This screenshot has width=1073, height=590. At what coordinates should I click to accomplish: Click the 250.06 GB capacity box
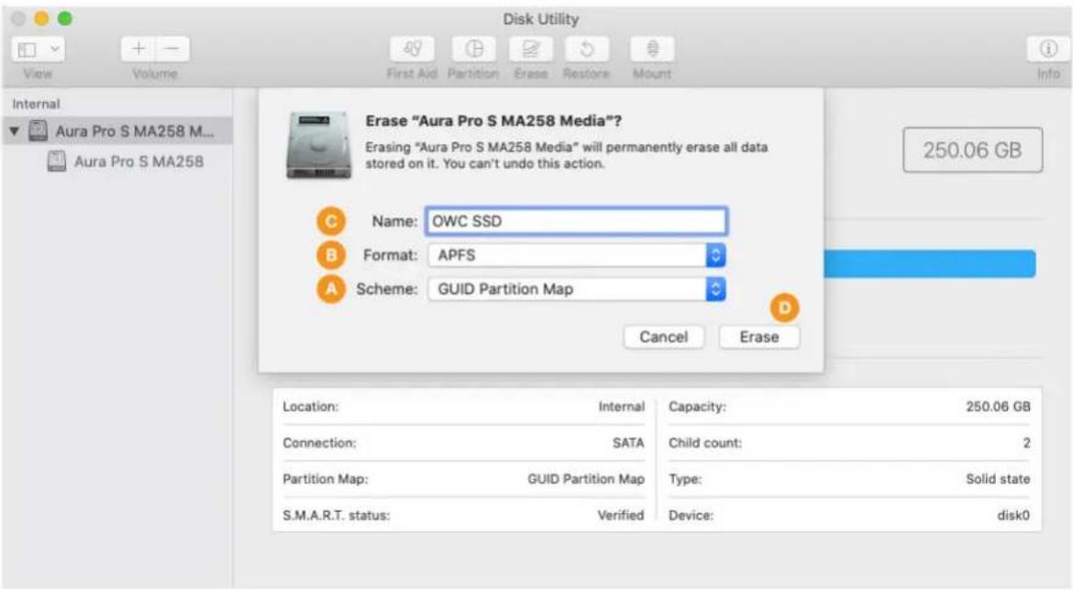click(x=972, y=150)
